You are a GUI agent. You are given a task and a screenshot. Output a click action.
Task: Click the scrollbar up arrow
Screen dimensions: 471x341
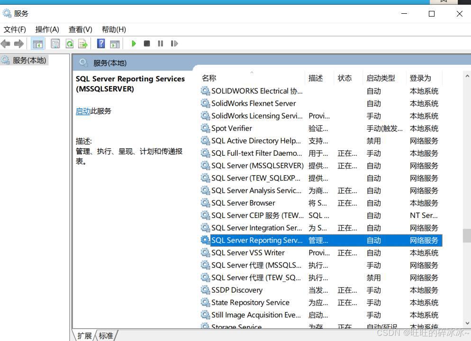[467, 76]
